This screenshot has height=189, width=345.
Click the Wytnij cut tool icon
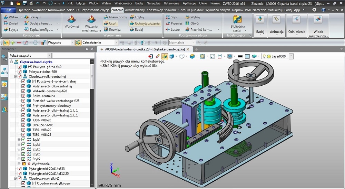point(187,17)
